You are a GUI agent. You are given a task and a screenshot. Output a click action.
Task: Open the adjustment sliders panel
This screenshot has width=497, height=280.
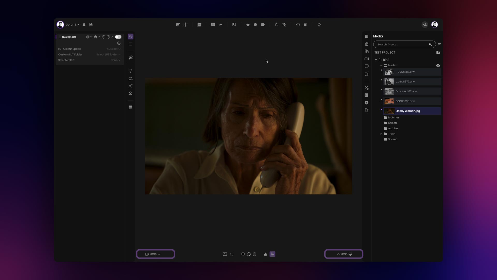coord(130,71)
